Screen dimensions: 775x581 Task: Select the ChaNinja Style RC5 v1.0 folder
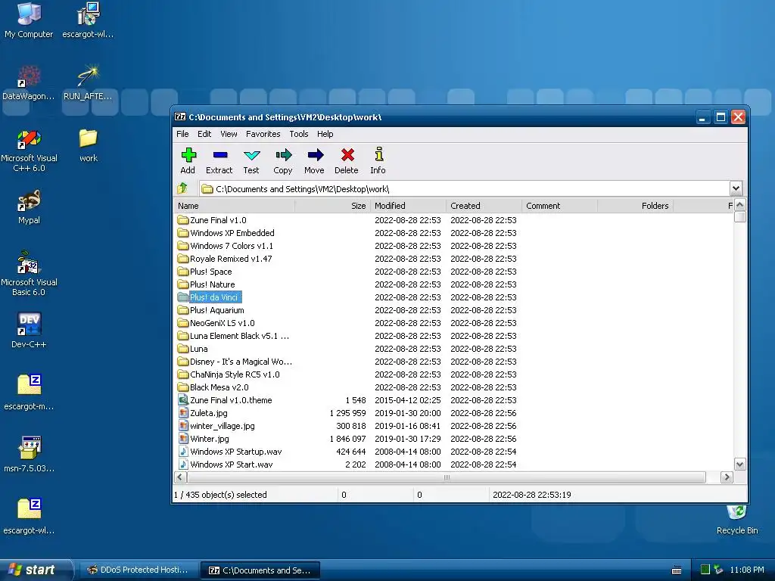tap(229, 374)
